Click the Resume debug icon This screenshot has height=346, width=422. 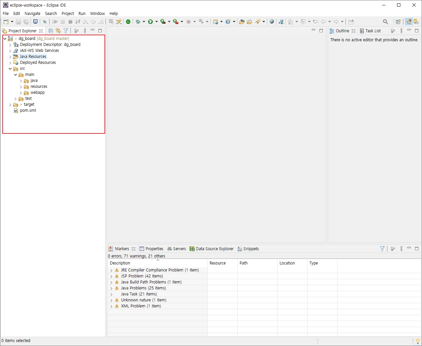pyautogui.click(x=55, y=22)
